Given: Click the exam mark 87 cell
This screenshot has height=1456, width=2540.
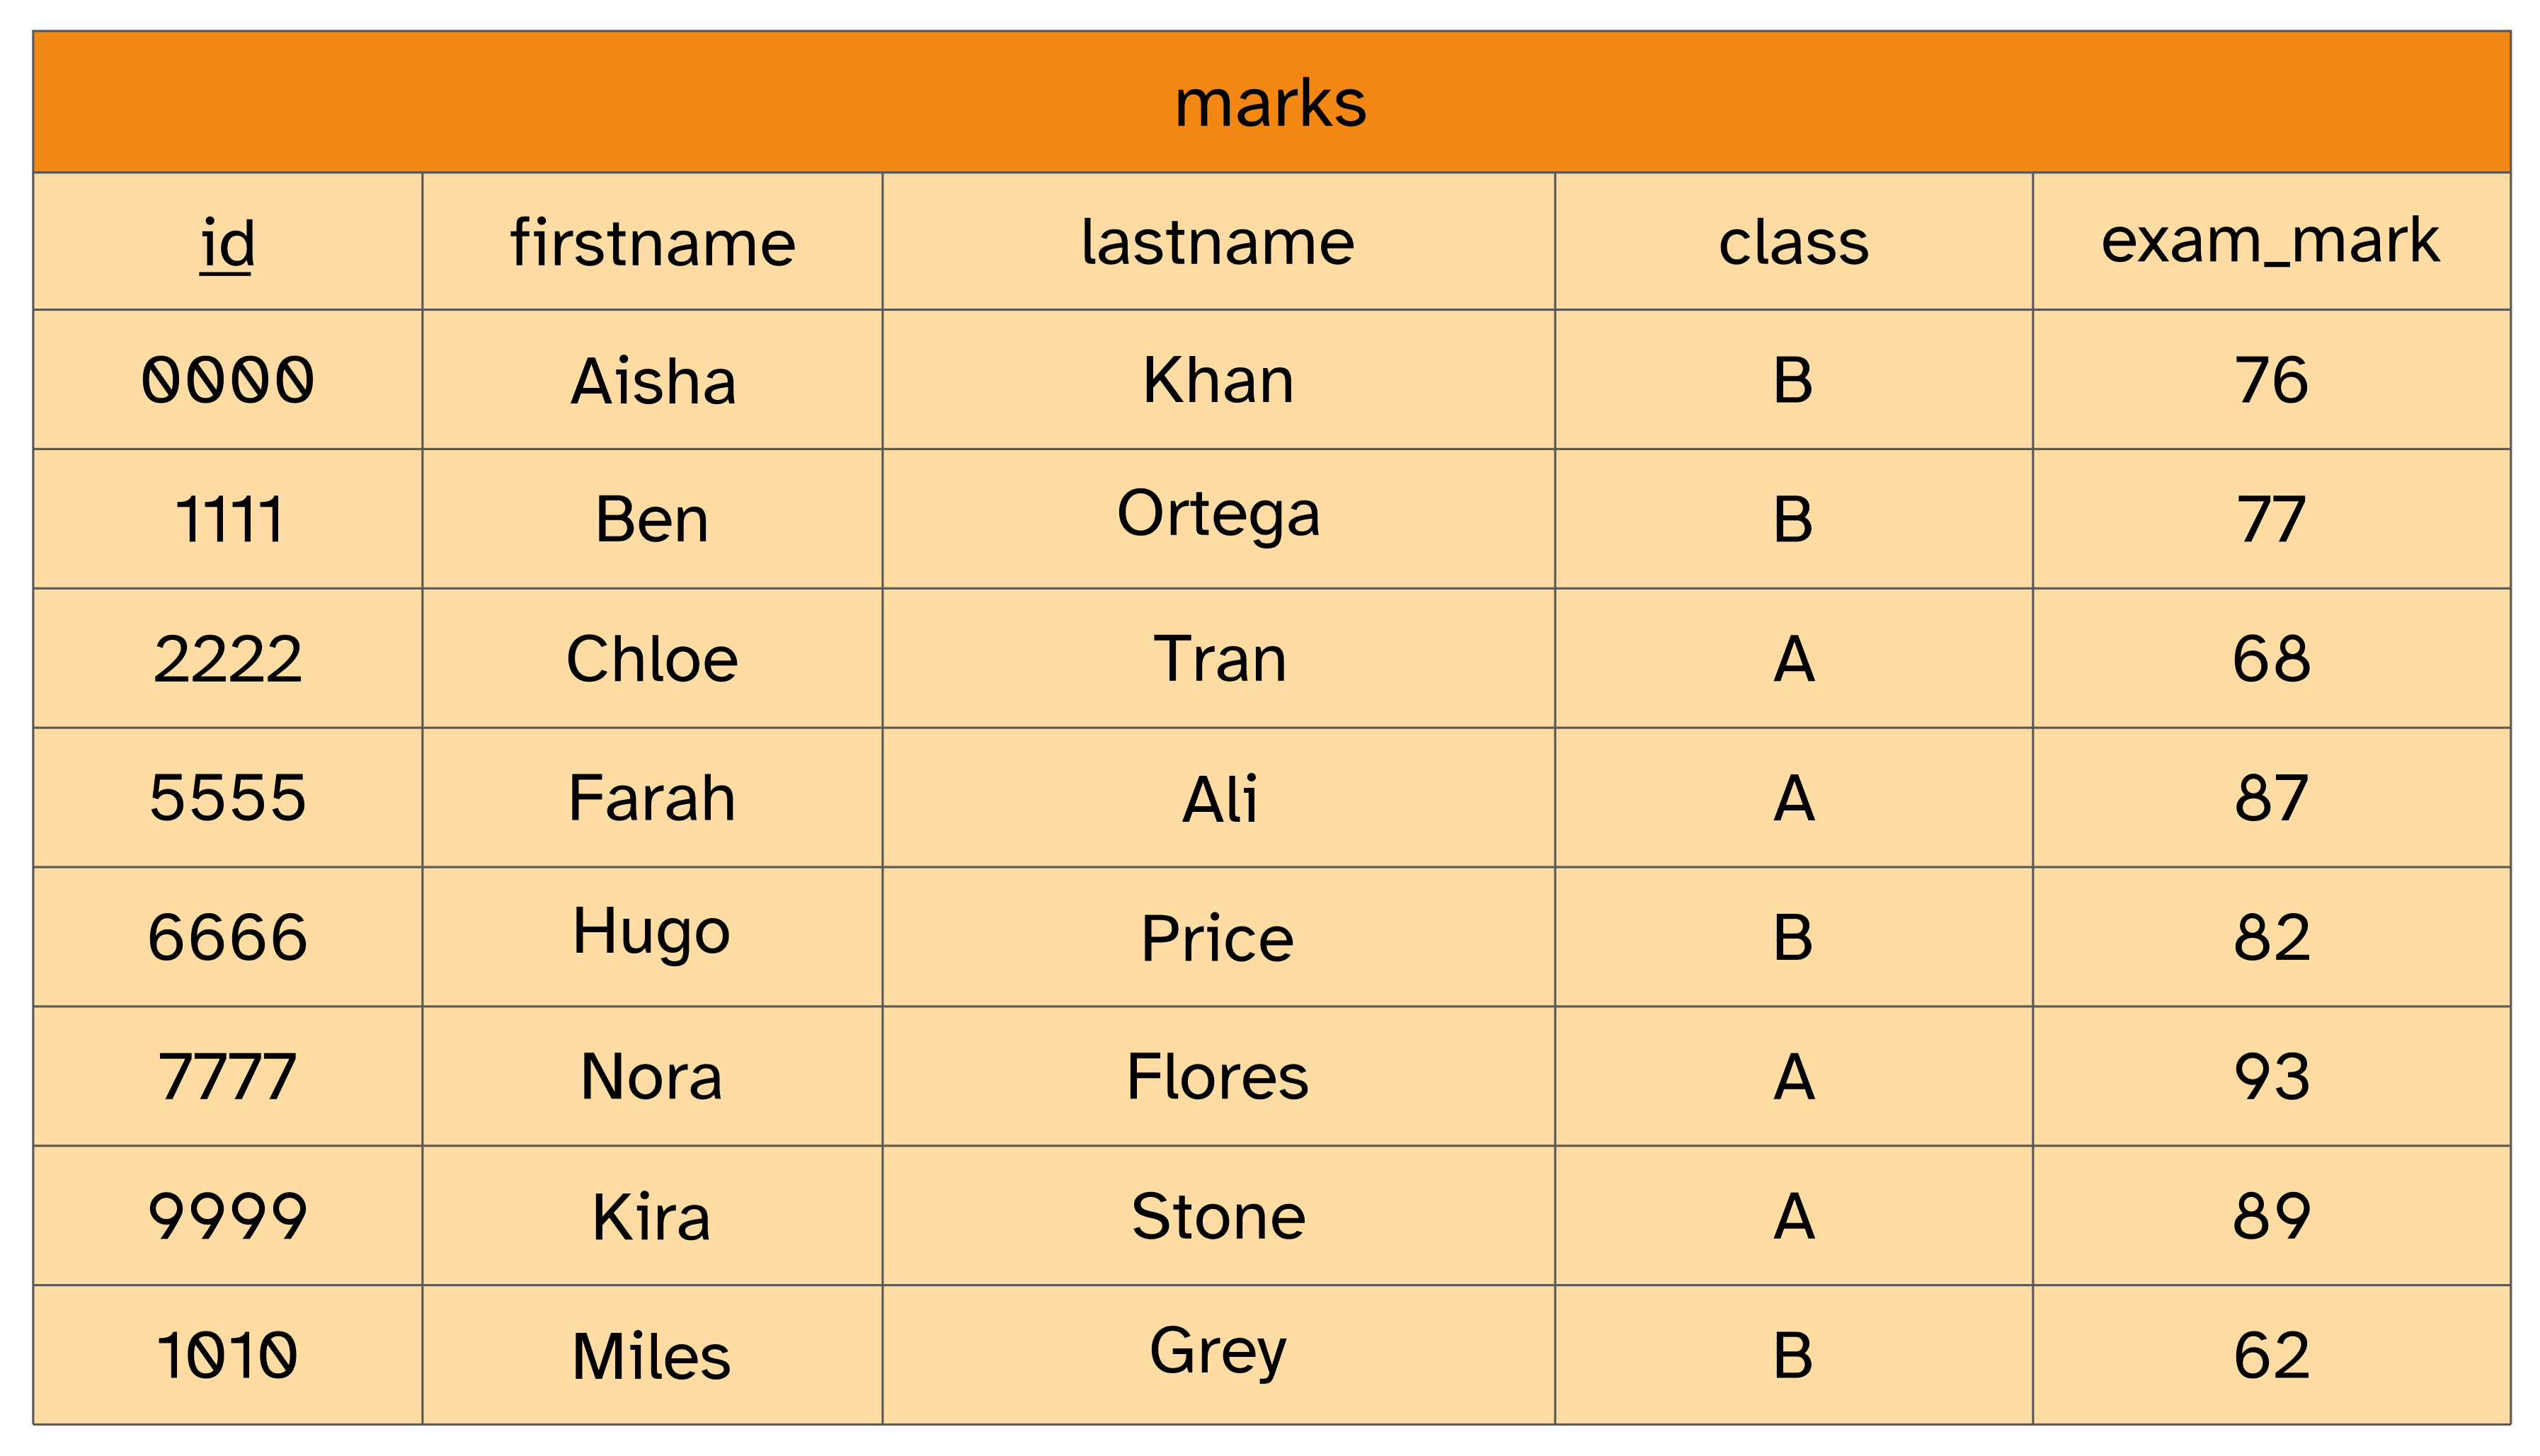Looking at the screenshot, I should click(x=2271, y=798).
